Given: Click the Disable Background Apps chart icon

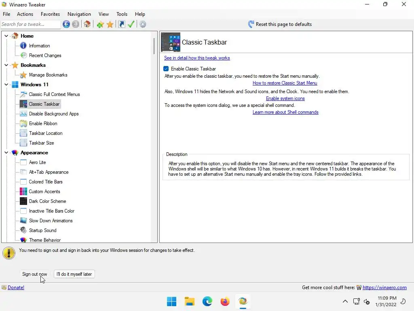Looking at the screenshot, I should coord(23,114).
